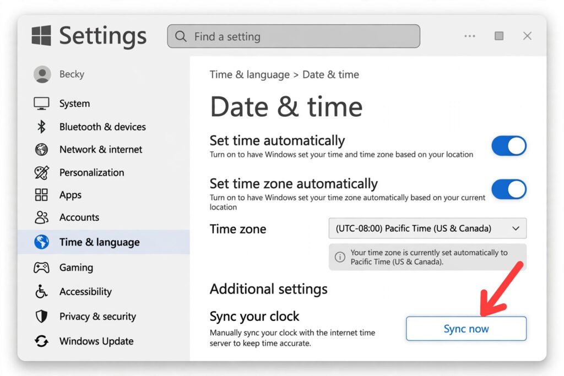Close the Settings window
Viewport: 564px width, 376px height.
click(x=527, y=36)
